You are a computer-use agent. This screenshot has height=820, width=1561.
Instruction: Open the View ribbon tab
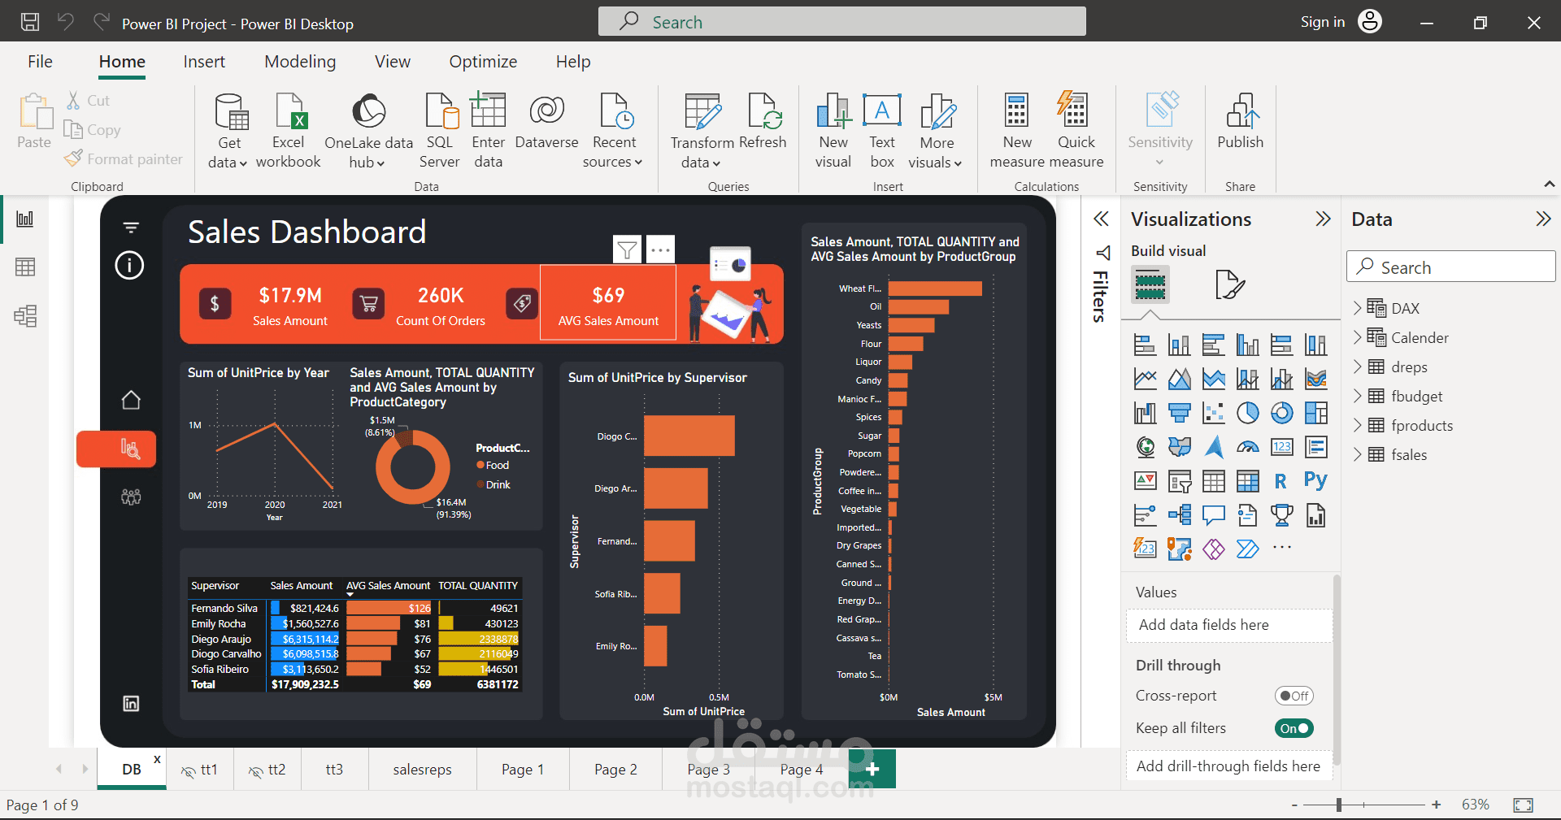(393, 62)
